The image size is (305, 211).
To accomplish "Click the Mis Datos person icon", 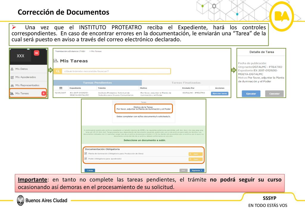I will pyautogui.click(x=12, y=69).
